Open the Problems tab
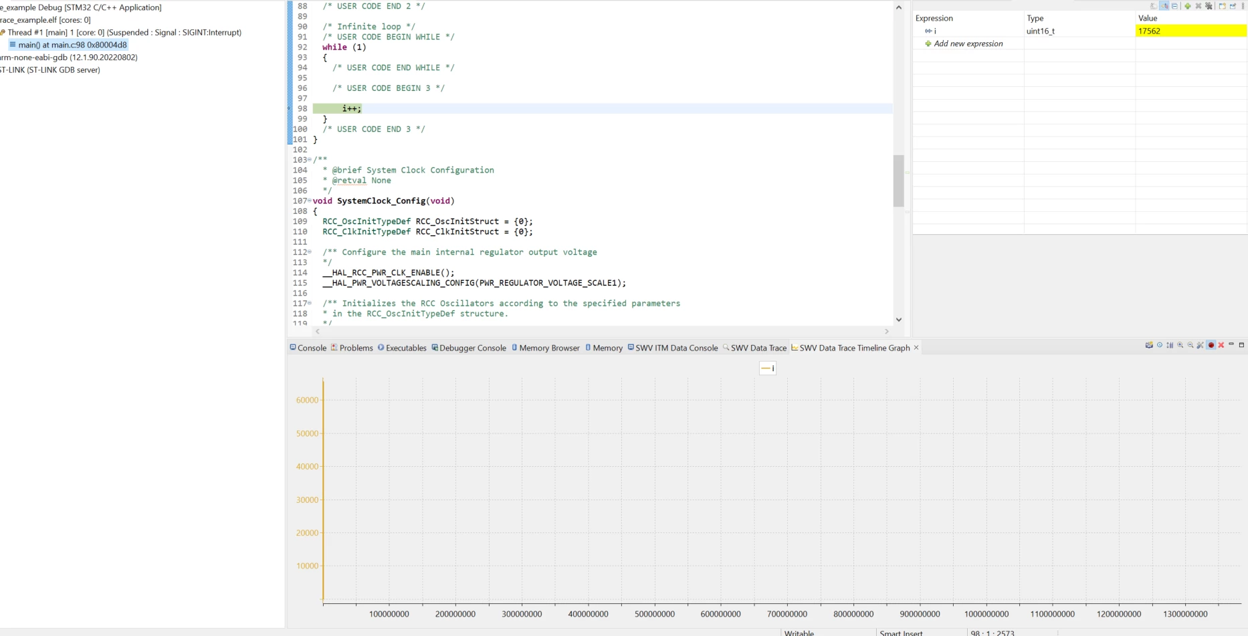The height and width of the screenshot is (636, 1248). click(352, 348)
